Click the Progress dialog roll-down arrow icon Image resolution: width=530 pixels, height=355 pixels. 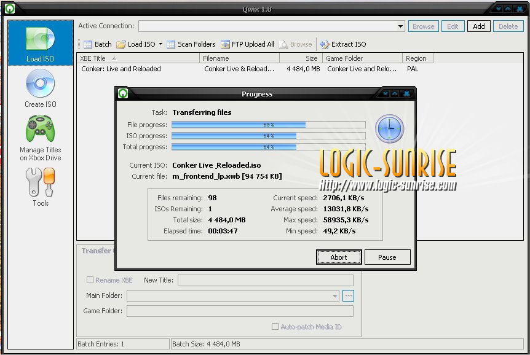click(386, 93)
